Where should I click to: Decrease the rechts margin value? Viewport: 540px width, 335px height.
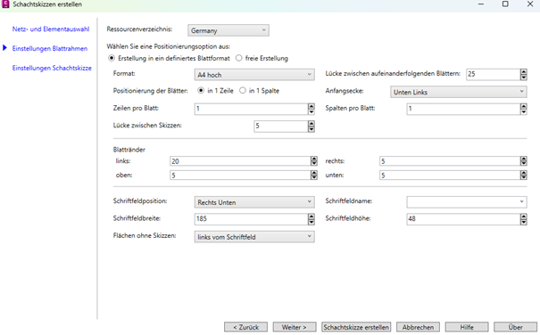click(x=523, y=163)
